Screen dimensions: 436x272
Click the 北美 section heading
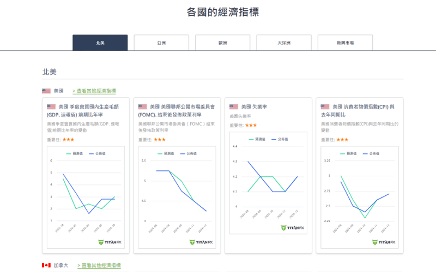[x=50, y=72]
